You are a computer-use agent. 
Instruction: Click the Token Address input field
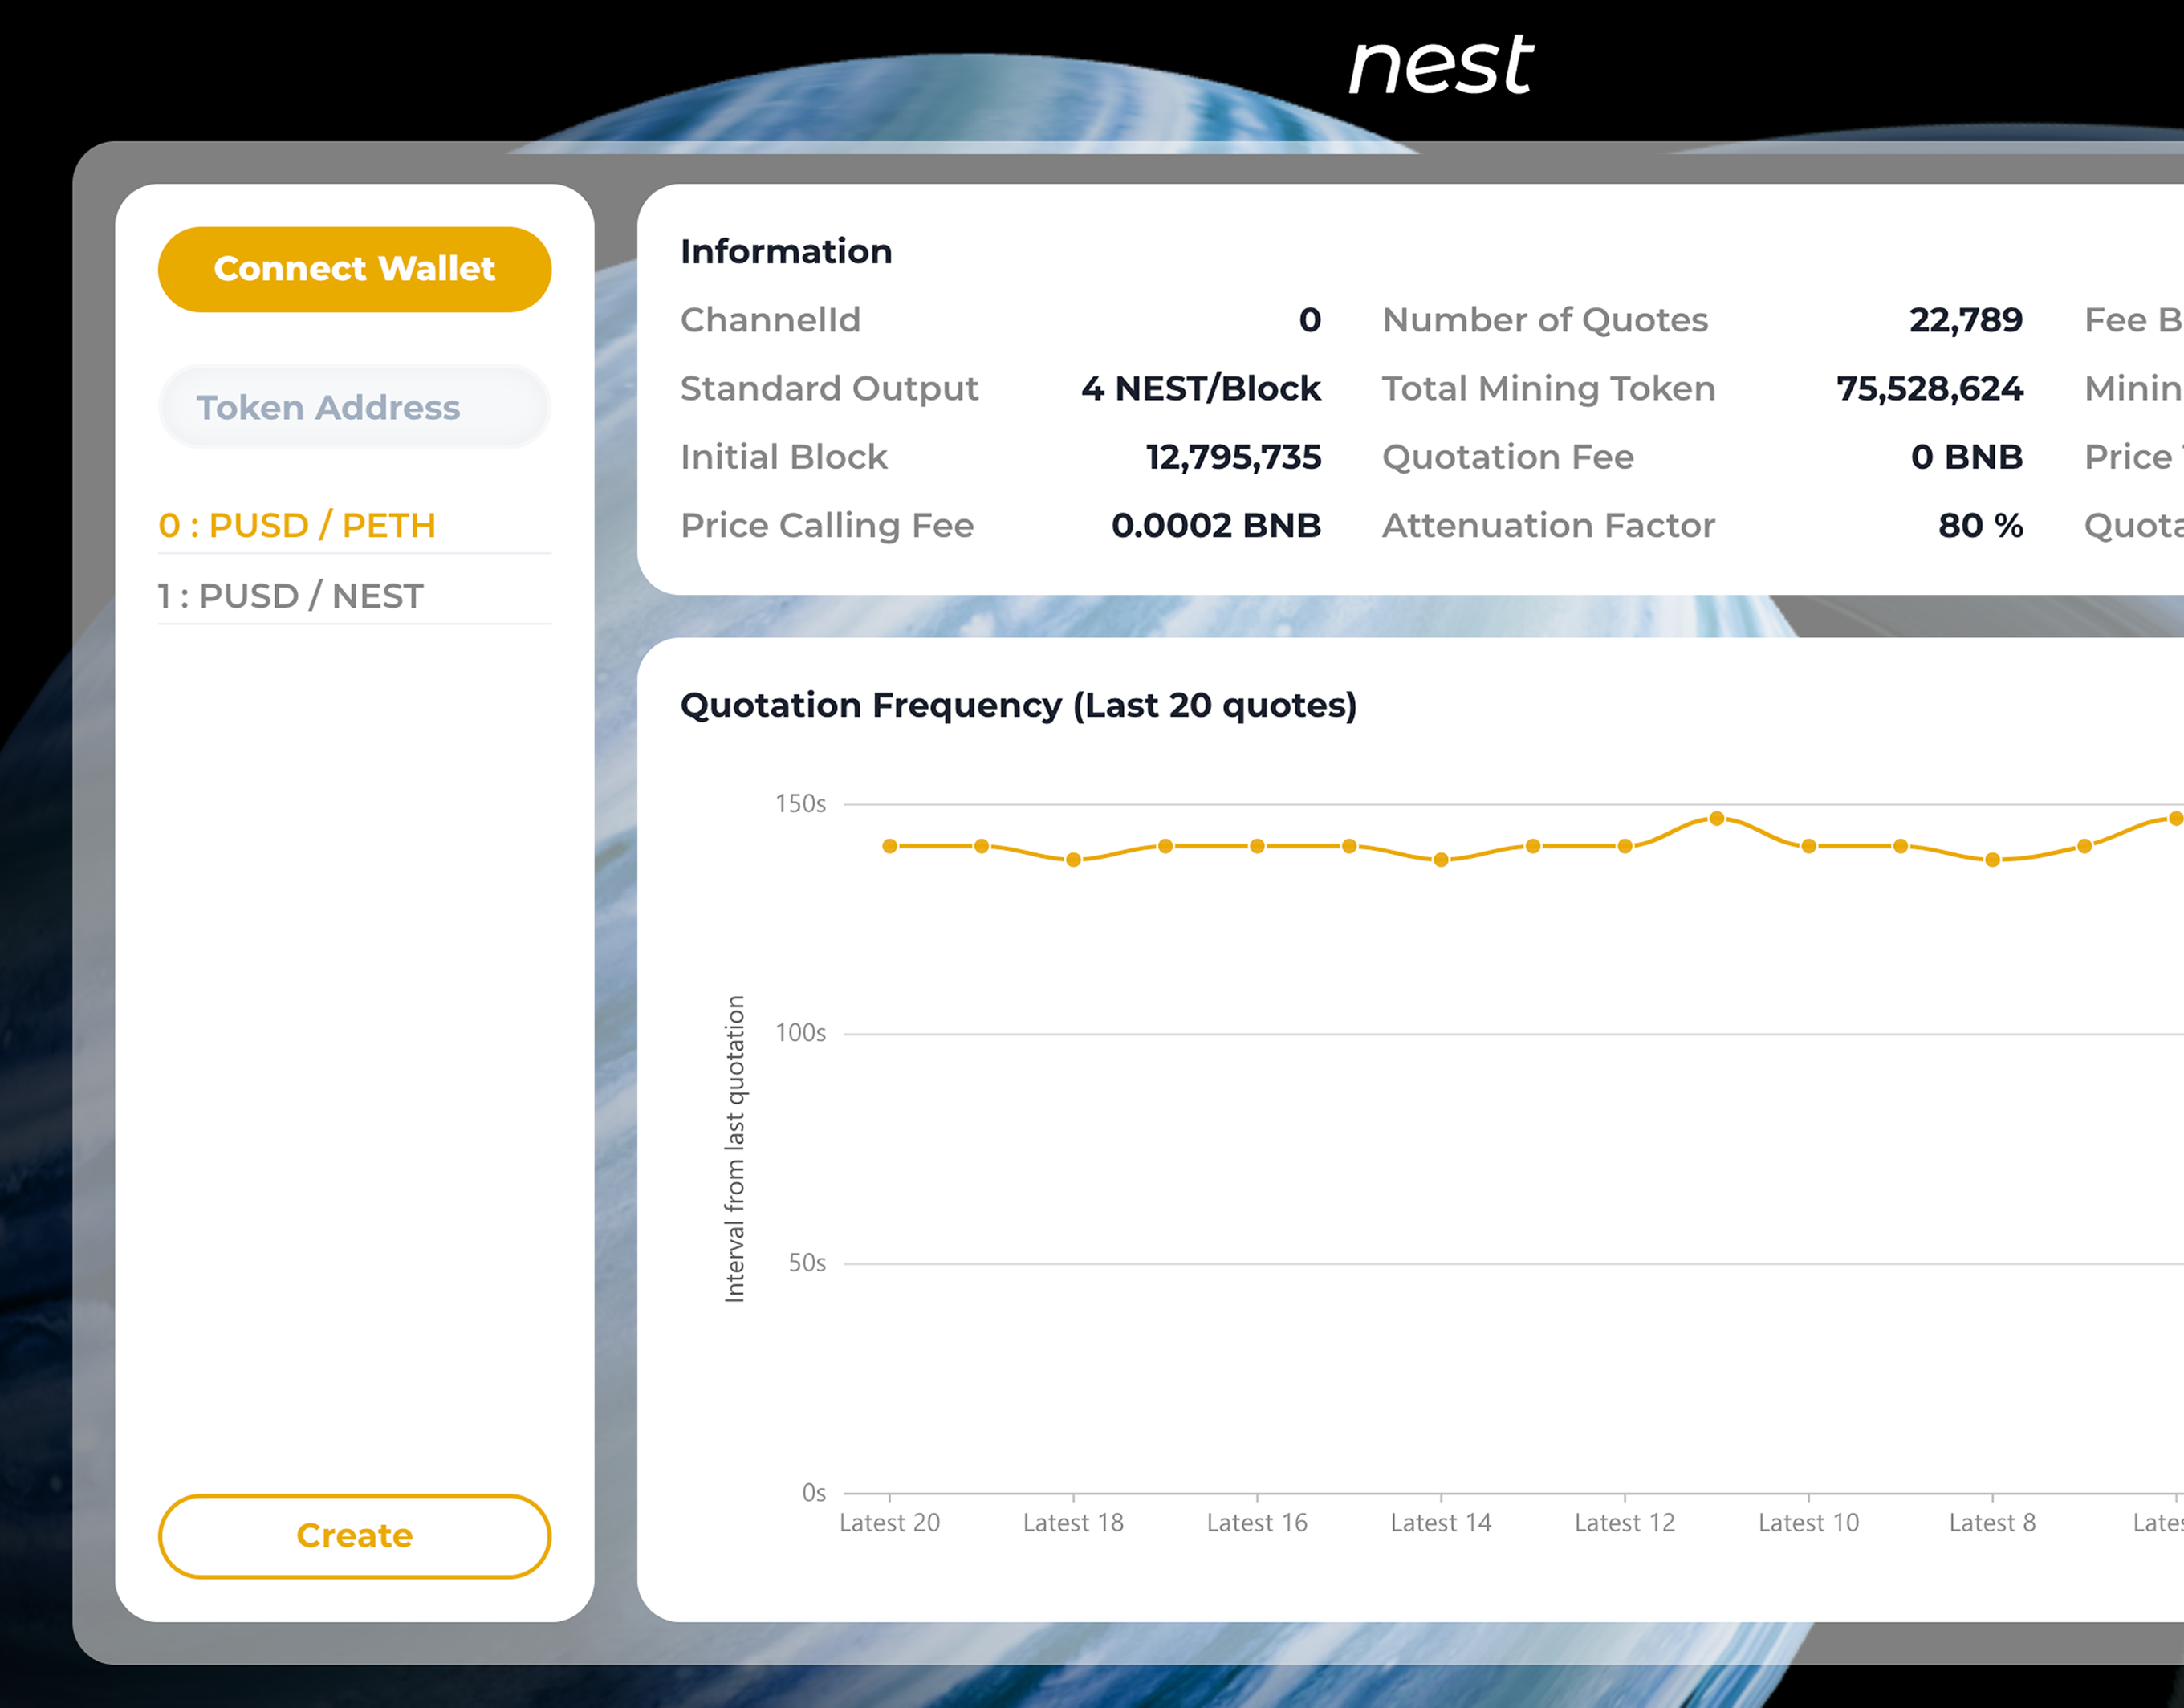pyautogui.click(x=354, y=407)
